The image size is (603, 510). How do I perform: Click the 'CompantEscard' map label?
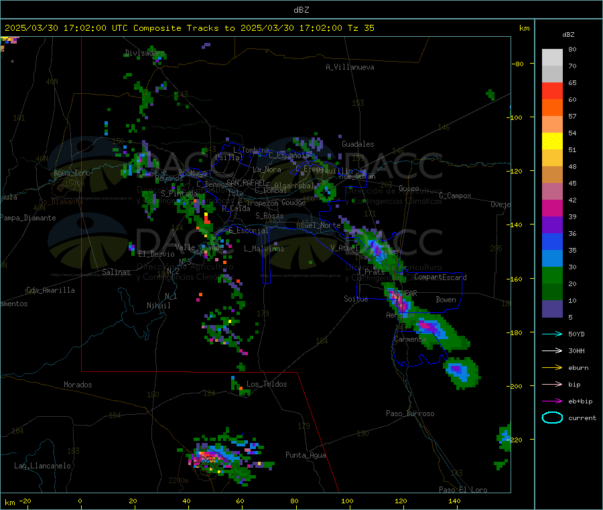[440, 277]
